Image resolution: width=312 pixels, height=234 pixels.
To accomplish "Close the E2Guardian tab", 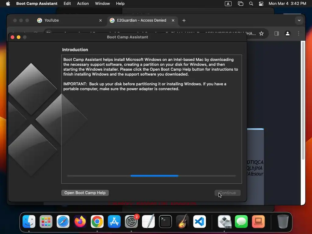I will click(173, 20).
